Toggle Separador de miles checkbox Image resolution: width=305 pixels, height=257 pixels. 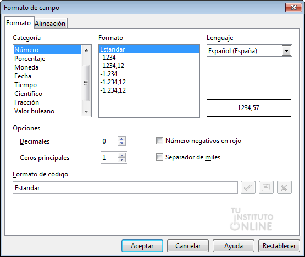click(159, 157)
